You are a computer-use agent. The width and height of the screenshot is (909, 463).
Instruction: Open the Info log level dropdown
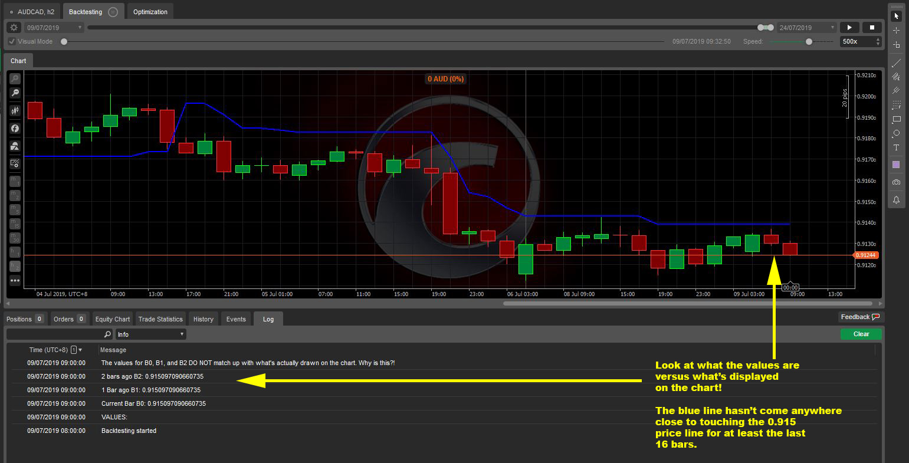(151, 334)
